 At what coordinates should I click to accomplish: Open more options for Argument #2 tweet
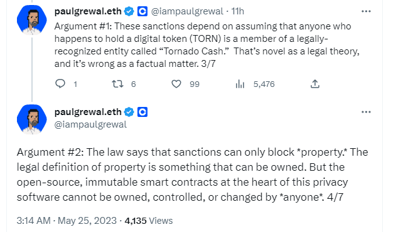point(366,112)
